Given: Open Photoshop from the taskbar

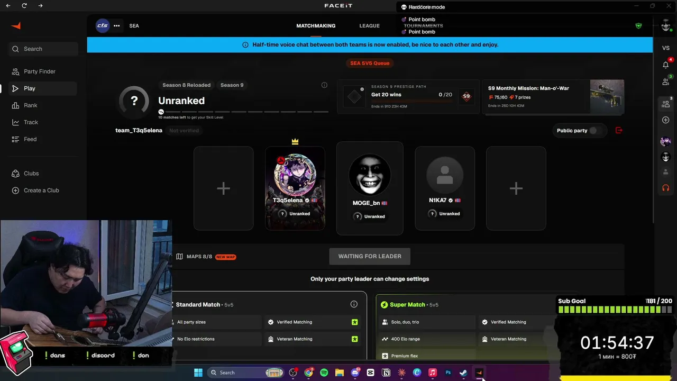Looking at the screenshot, I should 448,373.
